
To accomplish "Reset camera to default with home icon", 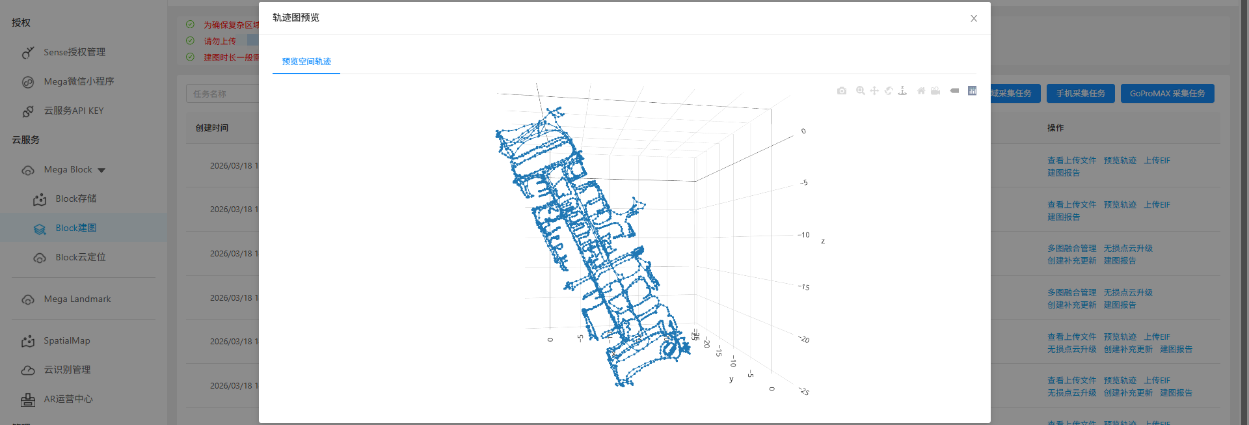I will point(921,91).
